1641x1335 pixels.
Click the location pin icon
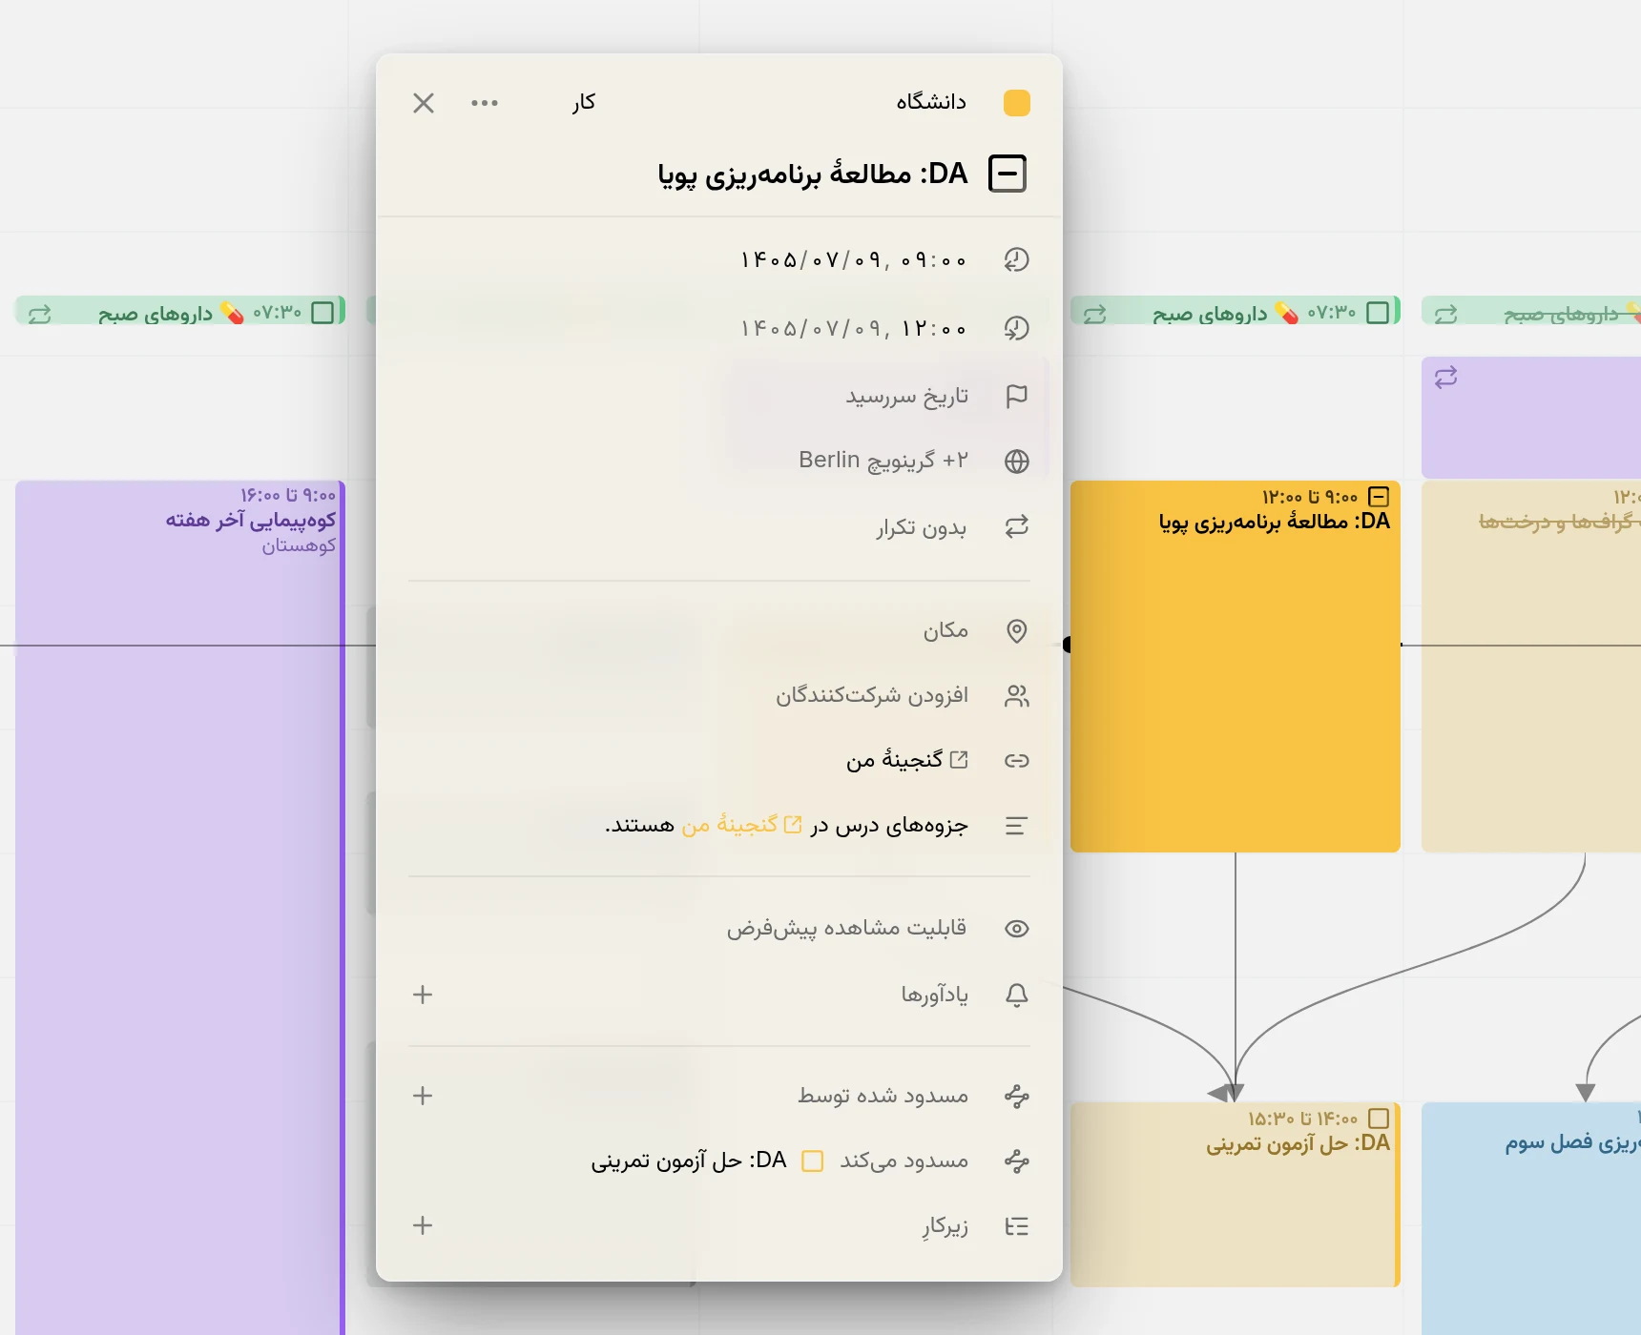(1017, 631)
